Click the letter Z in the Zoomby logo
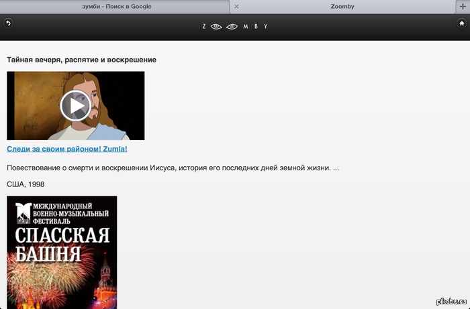This screenshot has height=309, width=470. tap(204, 27)
